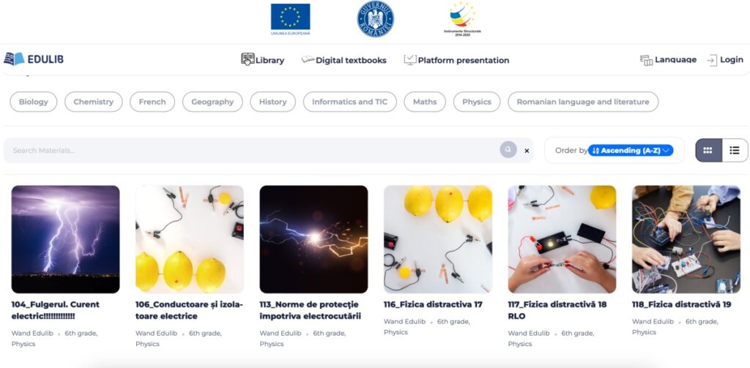Open the Language selector
The image size is (750, 368).
point(668,60)
